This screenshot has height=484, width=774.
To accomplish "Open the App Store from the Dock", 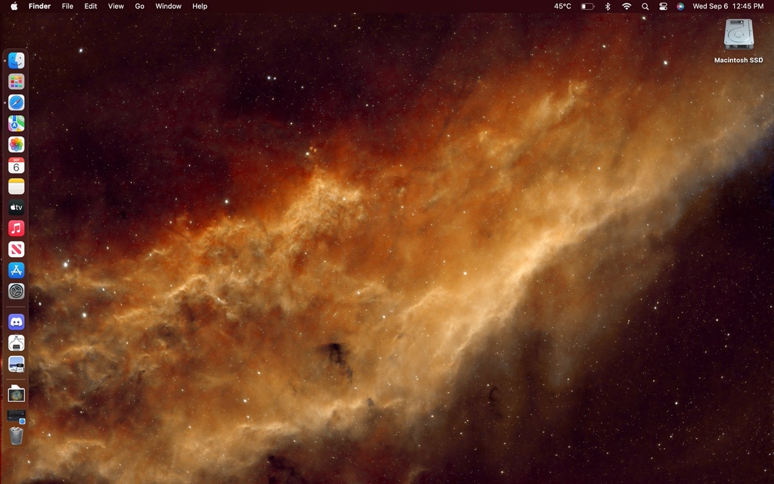I will tap(16, 270).
